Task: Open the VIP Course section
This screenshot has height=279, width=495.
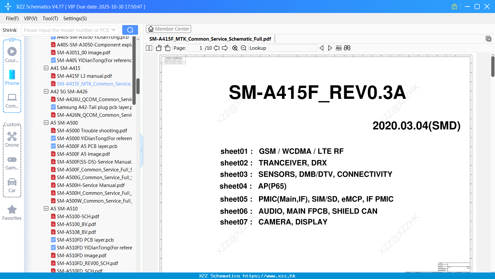Action: pos(12,55)
